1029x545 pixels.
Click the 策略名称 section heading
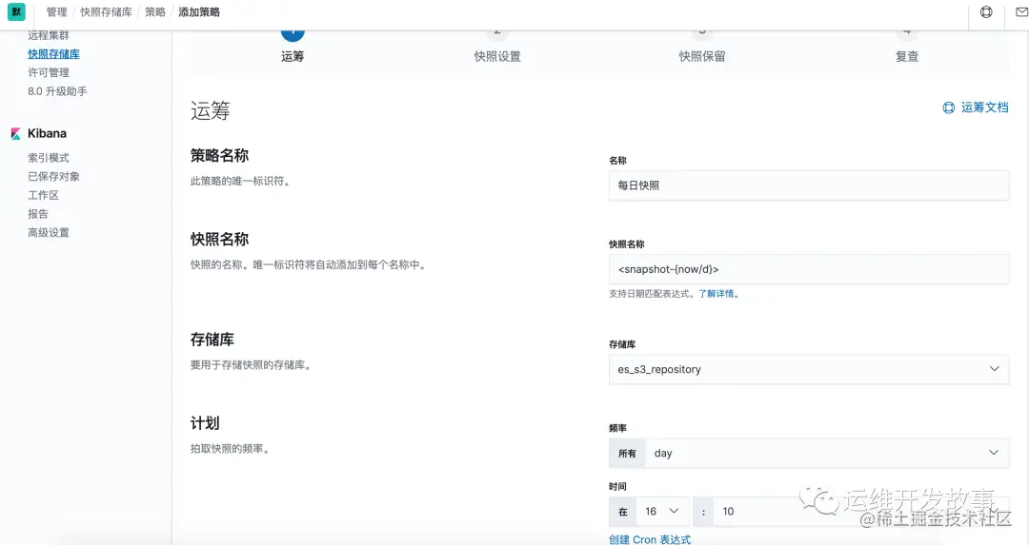click(x=219, y=155)
